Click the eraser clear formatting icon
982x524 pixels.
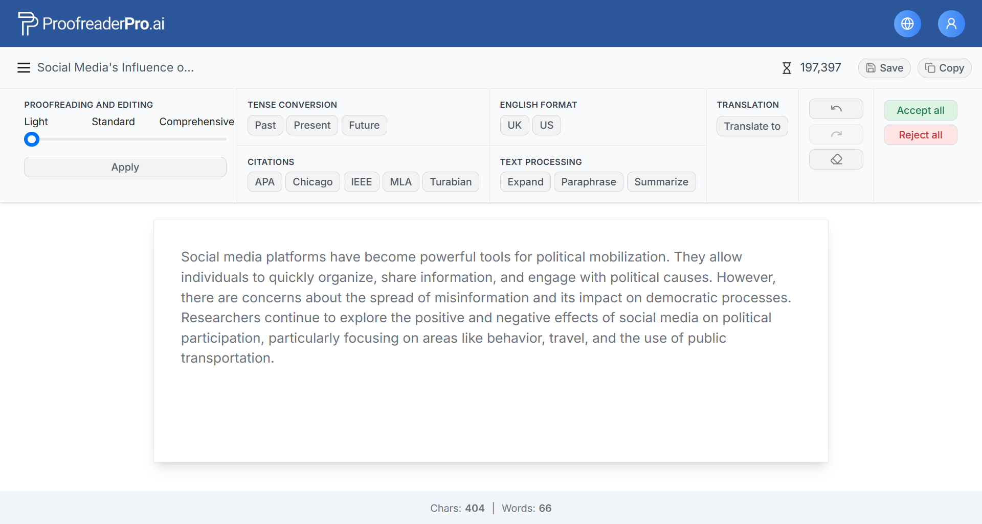836,159
